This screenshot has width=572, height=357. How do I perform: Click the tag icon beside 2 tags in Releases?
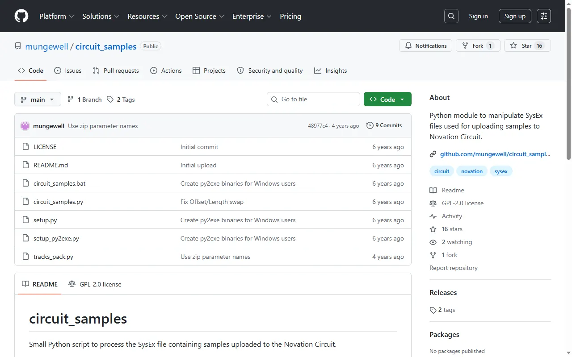tap(433, 310)
